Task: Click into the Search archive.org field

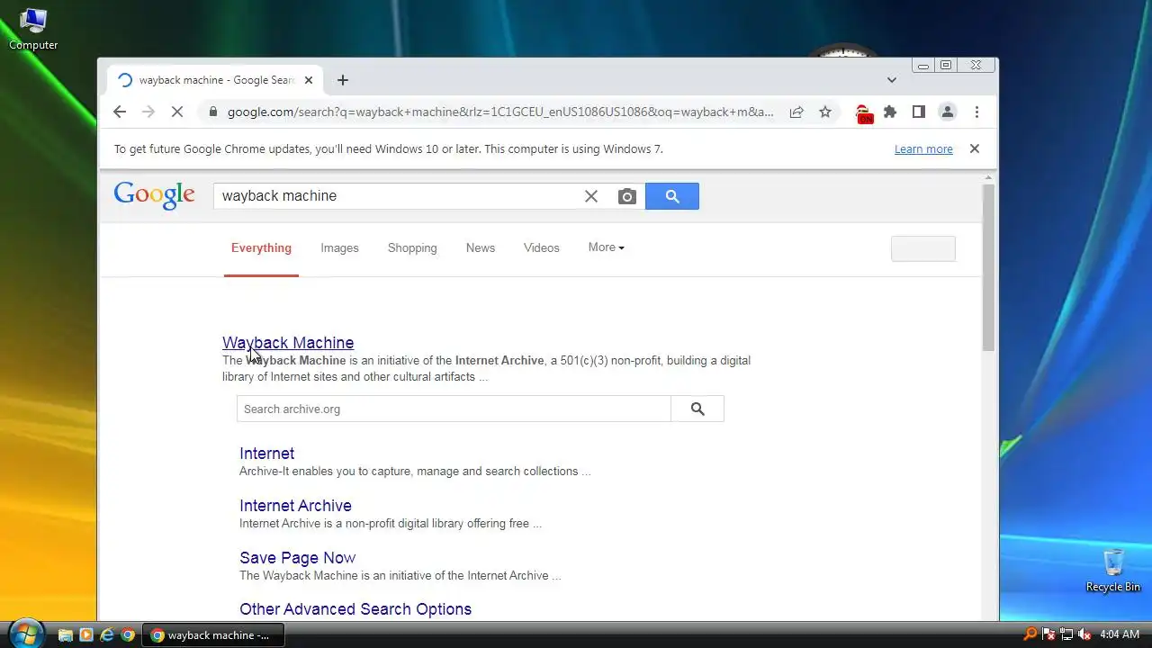Action: coord(454,409)
